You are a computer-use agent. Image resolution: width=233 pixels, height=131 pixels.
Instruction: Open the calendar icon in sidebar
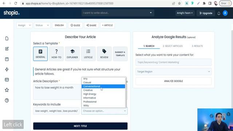(7, 59)
